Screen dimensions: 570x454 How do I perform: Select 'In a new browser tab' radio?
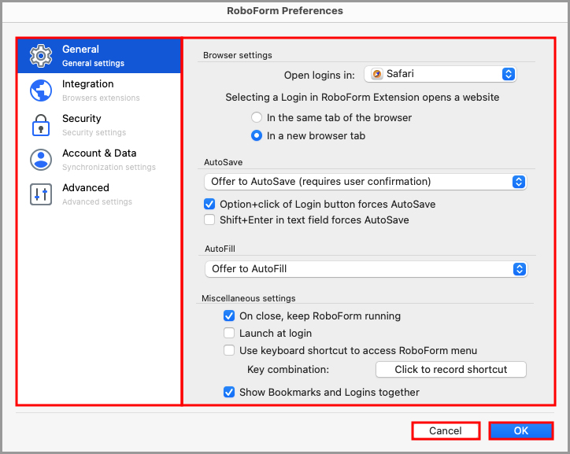click(x=257, y=136)
